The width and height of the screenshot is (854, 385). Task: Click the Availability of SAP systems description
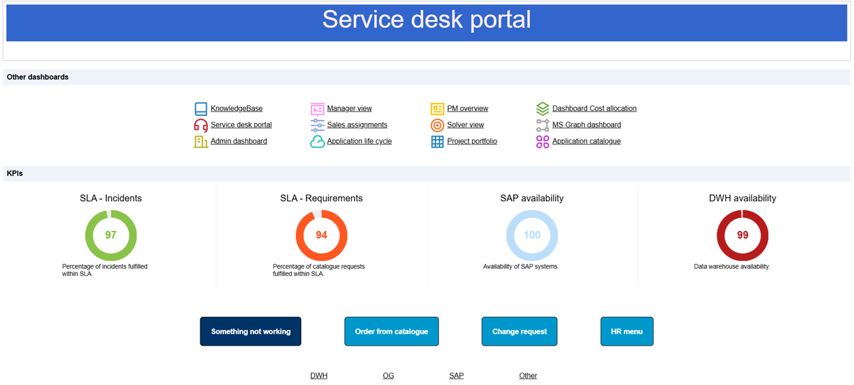coord(521,267)
